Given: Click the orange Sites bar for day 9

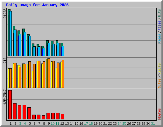Looking at the screenshot, I should click(49, 73).
